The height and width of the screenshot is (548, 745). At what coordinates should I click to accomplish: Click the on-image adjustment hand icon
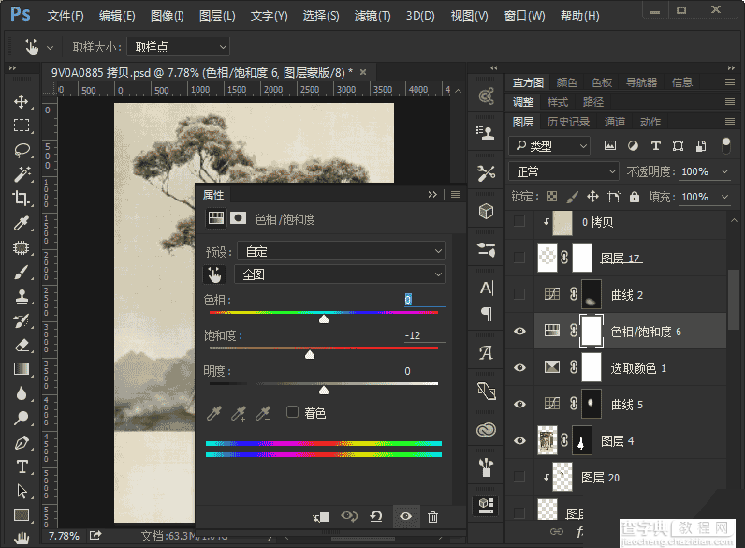tap(214, 274)
